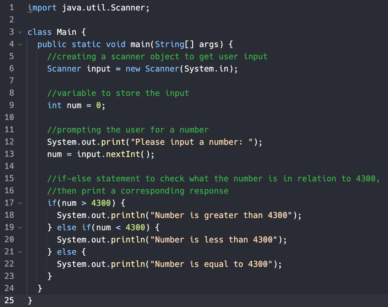Collapse the else block chevron on line 21

point(20,252)
